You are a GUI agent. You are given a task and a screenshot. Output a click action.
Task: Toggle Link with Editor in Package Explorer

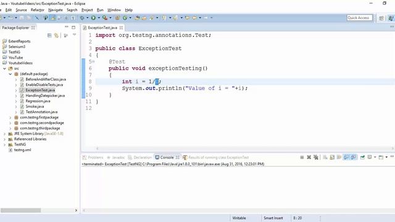(x=56, y=36)
